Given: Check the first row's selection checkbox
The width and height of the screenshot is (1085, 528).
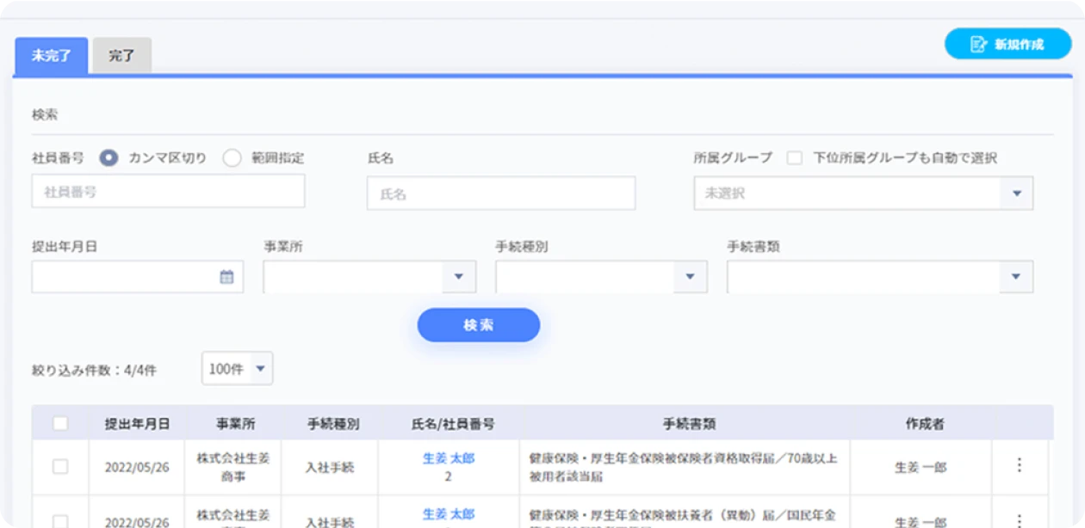Looking at the screenshot, I should click(x=60, y=466).
